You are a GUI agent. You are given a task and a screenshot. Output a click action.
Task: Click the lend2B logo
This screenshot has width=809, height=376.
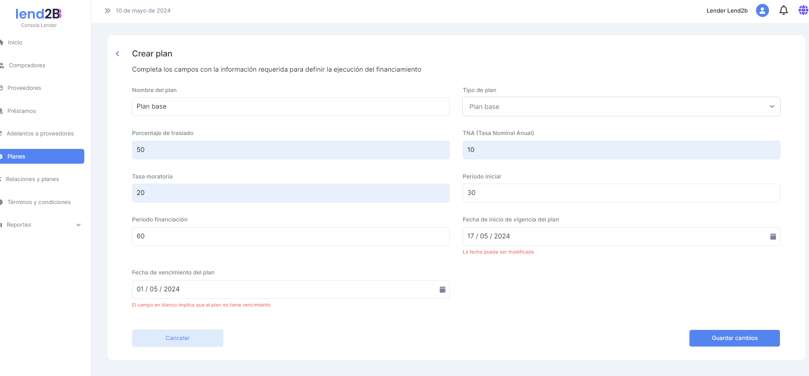pos(39,14)
